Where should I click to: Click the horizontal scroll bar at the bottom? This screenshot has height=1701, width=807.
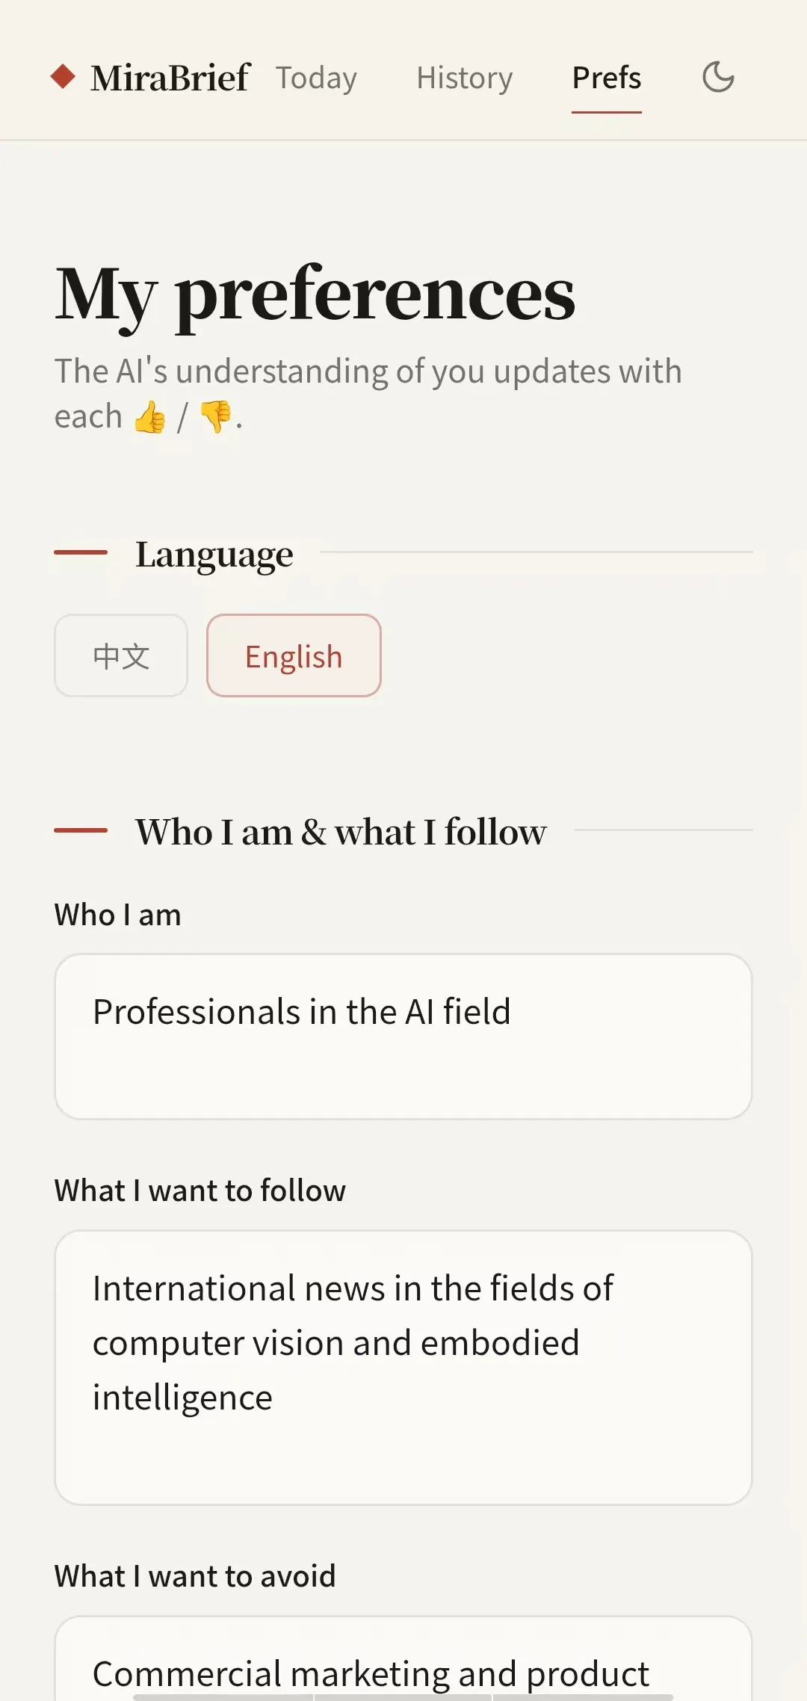(403, 1697)
